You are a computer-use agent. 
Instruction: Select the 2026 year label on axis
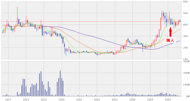[168, 100]
